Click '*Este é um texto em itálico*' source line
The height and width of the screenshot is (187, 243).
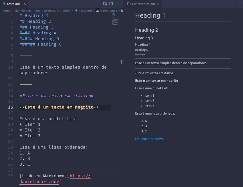tap(56, 96)
